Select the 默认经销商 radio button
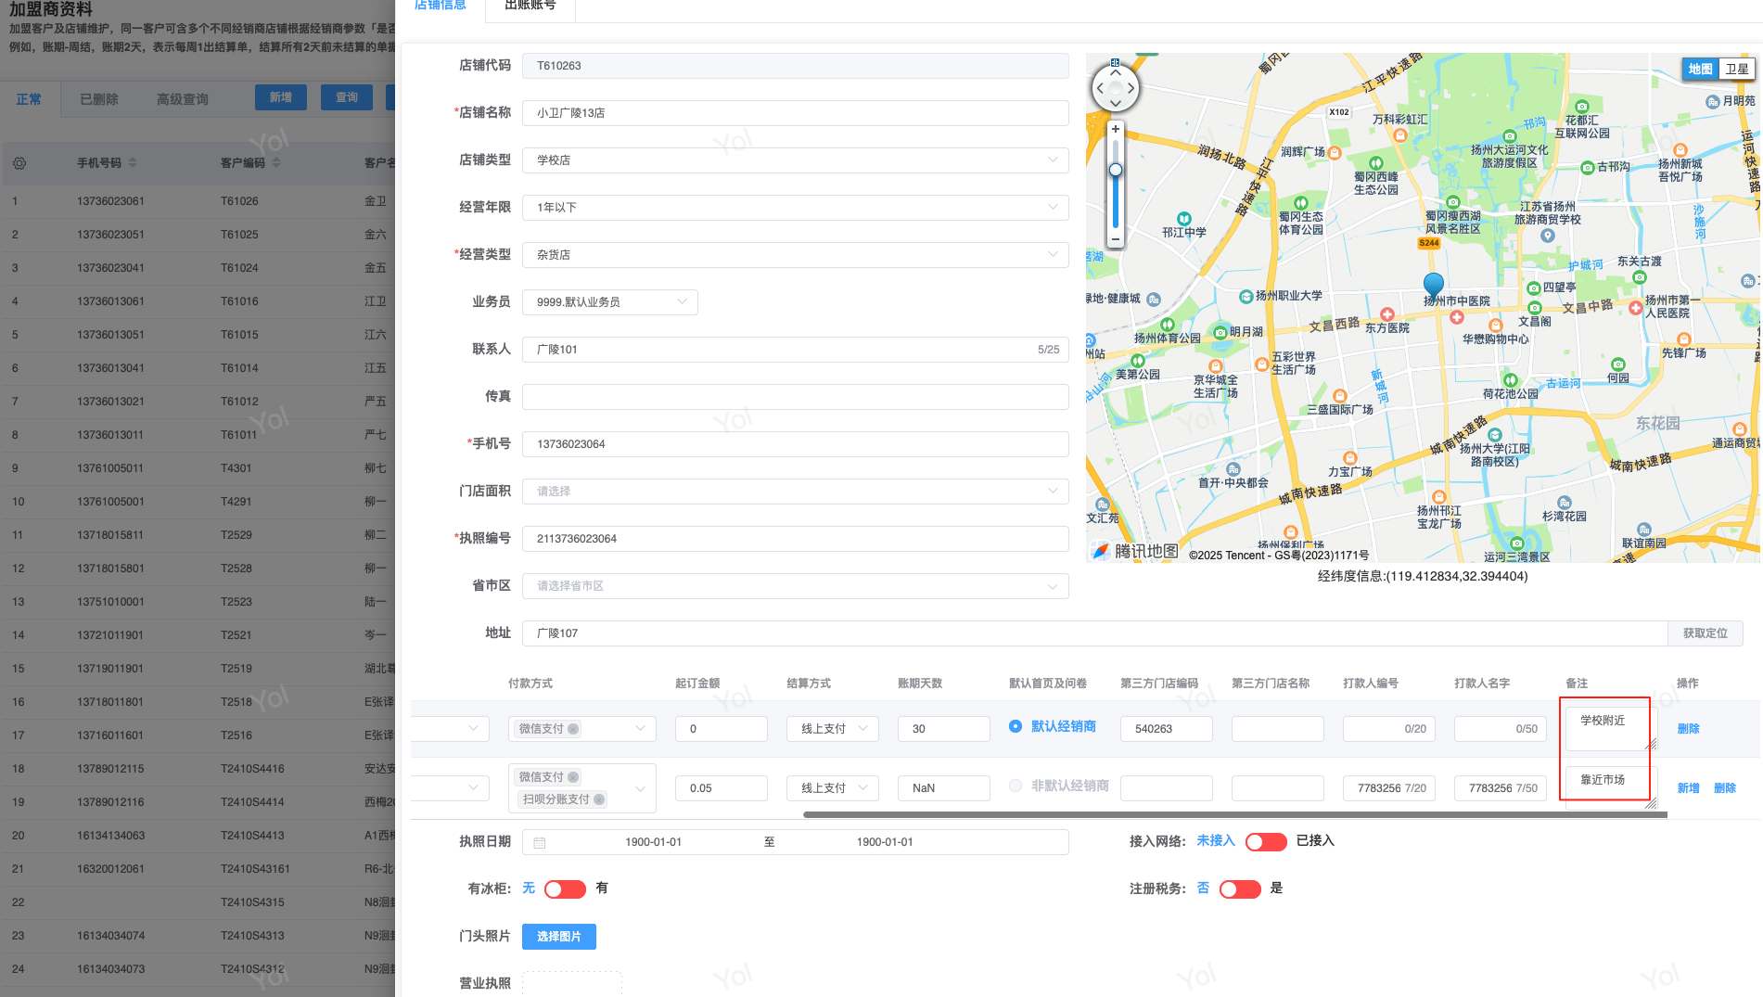Screen dimensions: 1763x997 tap(1016, 727)
